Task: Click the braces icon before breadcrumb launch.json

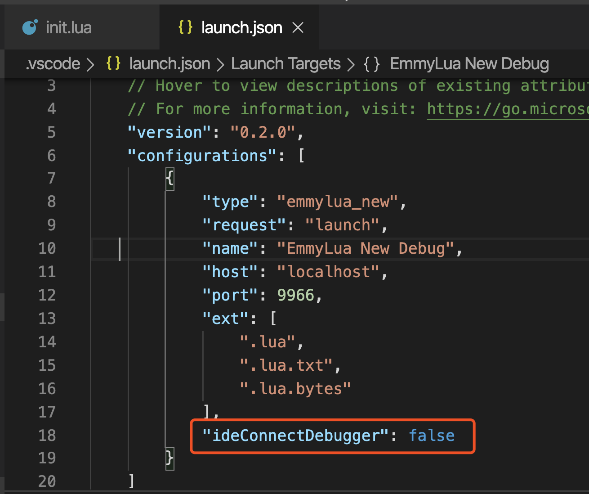Action: click(113, 63)
